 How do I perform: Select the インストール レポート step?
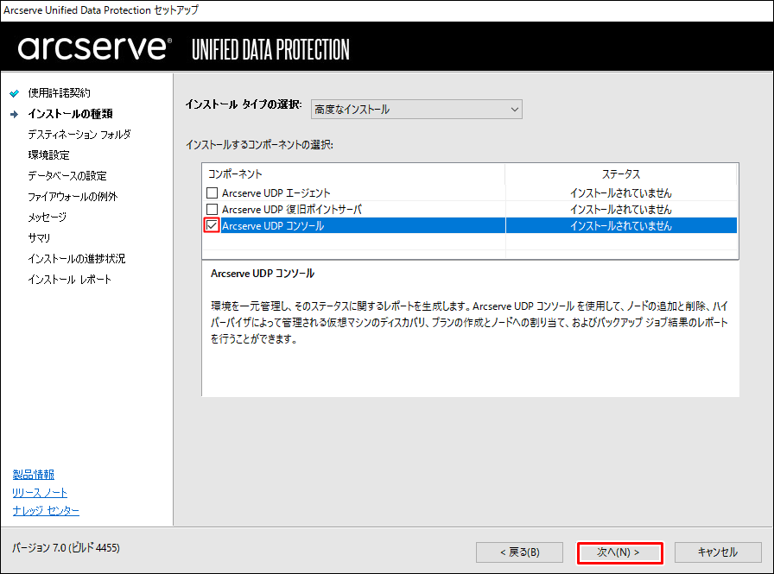[x=70, y=279]
